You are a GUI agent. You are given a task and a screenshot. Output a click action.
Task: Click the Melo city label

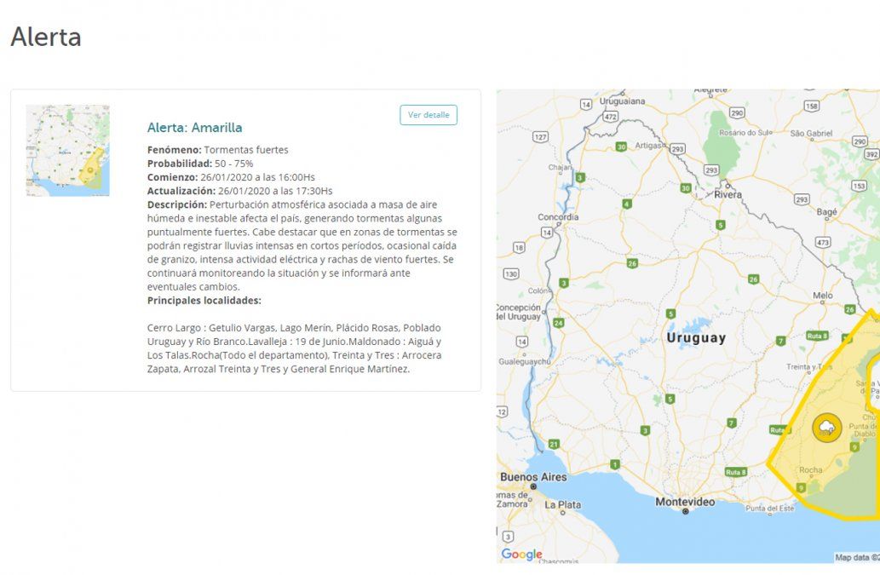click(x=823, y=296)
